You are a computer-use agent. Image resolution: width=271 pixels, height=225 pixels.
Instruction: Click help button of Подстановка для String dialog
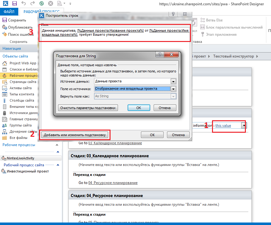point(160,54)
